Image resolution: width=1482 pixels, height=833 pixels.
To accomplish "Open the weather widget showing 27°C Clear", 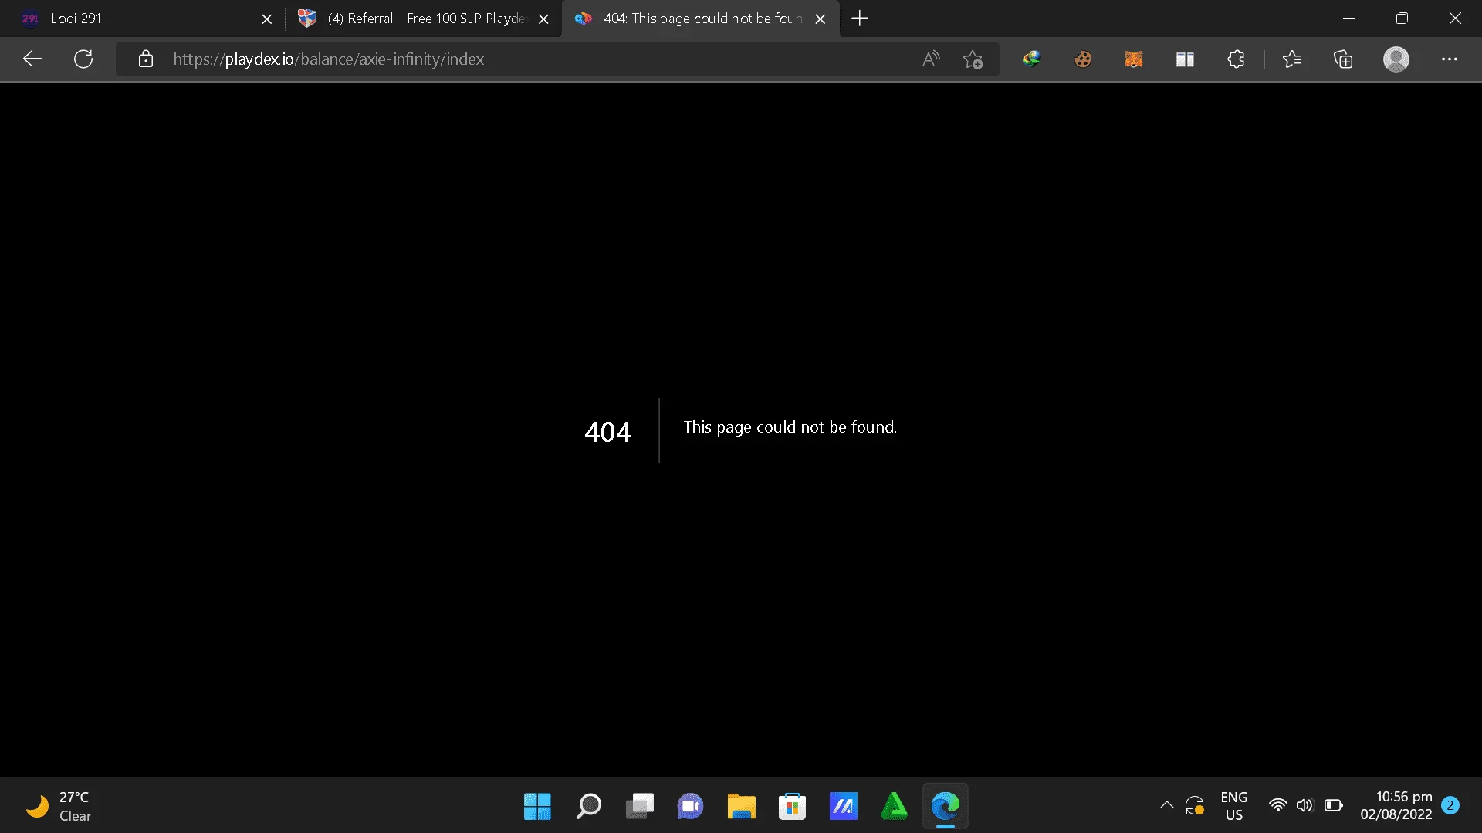I will 60,806.
